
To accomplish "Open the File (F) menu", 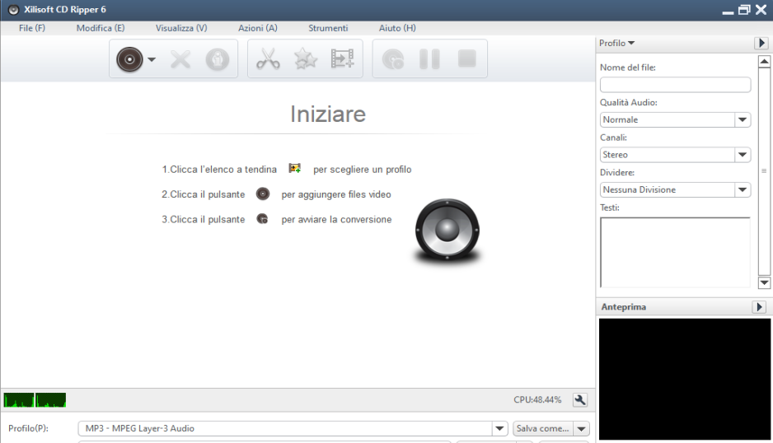I will pyautogui.click(x=32, y=28).
